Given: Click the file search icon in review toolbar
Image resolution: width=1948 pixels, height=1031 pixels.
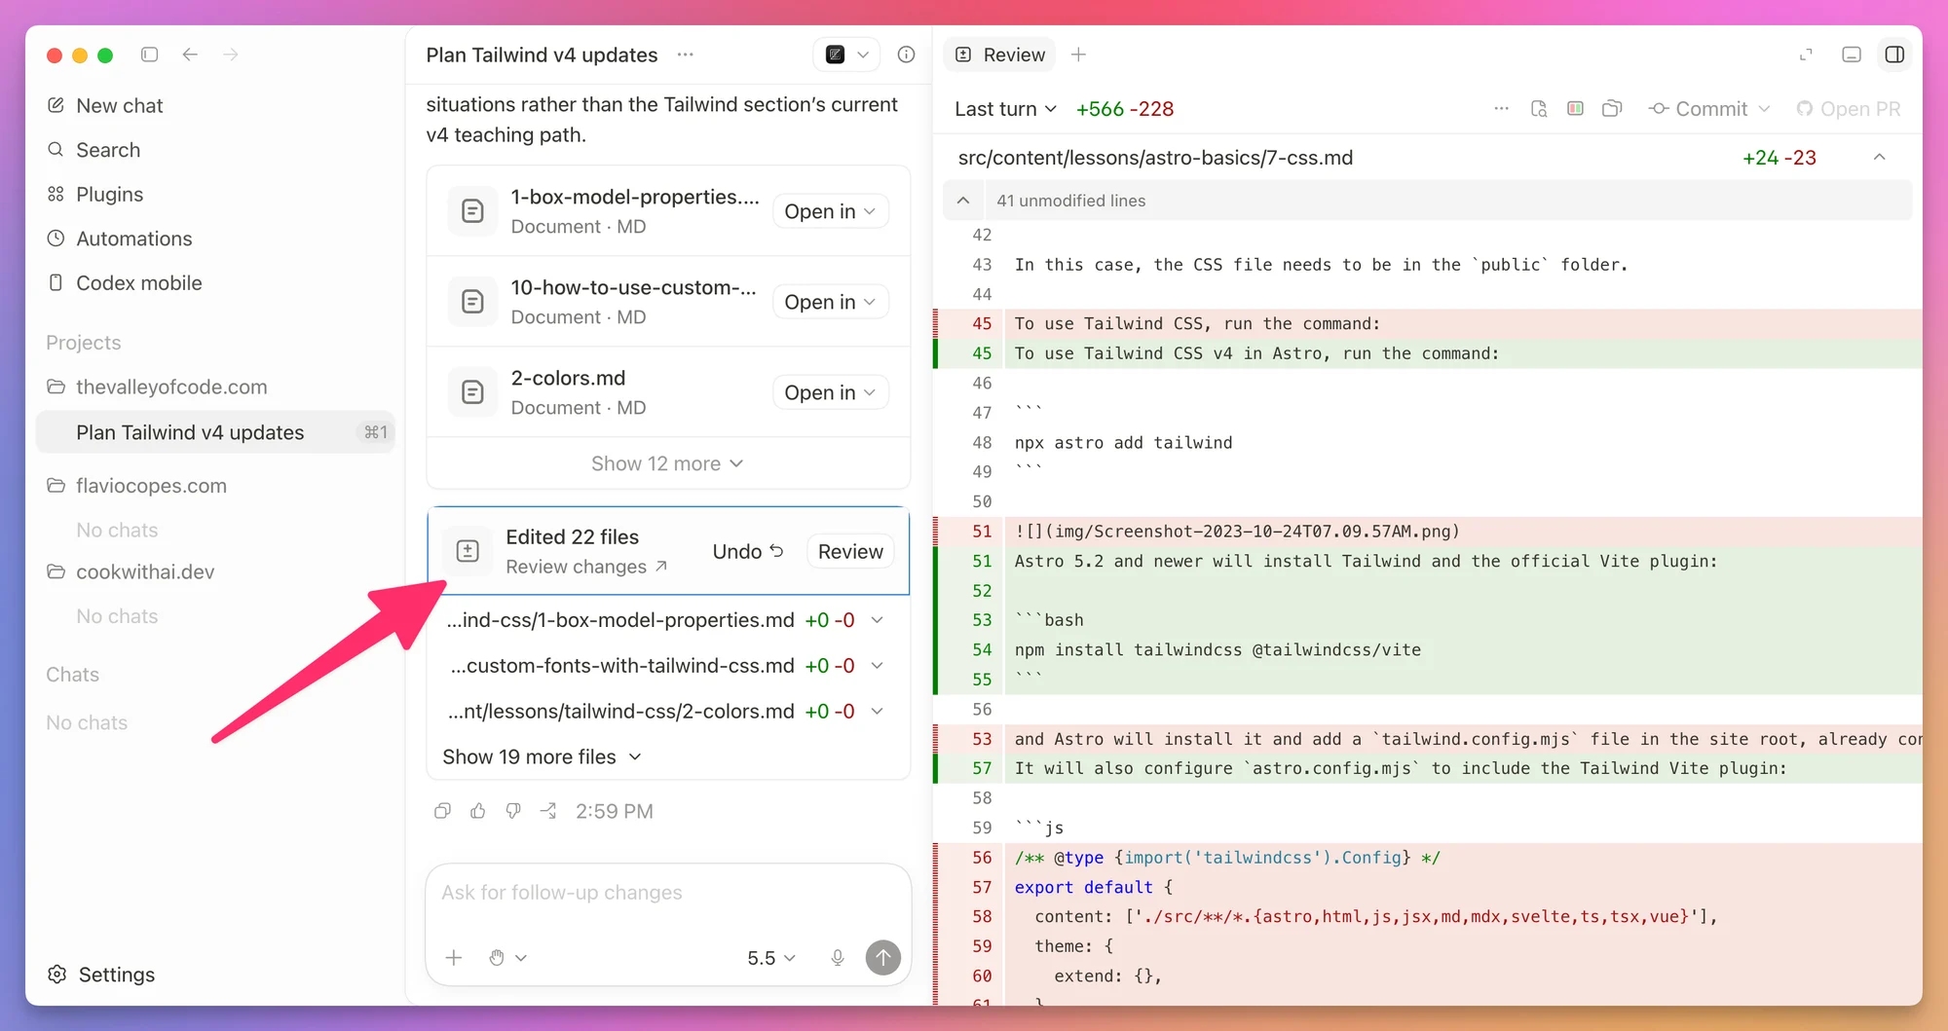Looking at the screenshot, I should [1539, 109].
